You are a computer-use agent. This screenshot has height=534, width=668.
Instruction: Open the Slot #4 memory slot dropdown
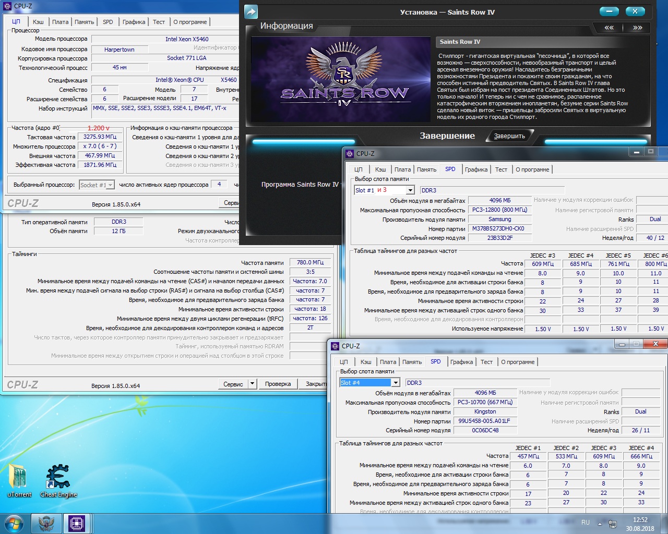click(x=396, y=383)
